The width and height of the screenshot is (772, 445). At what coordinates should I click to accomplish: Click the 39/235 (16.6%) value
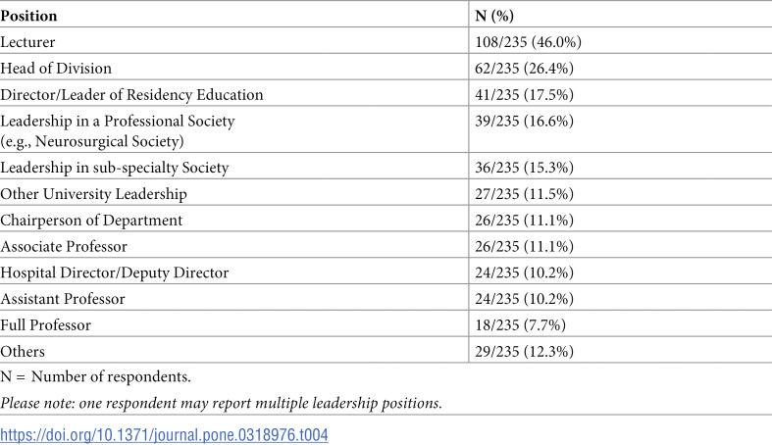(x=524, y=121)
